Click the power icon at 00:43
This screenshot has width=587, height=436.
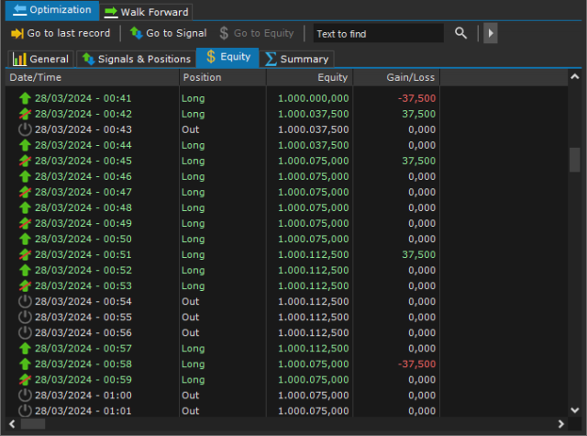pos(25,129)
